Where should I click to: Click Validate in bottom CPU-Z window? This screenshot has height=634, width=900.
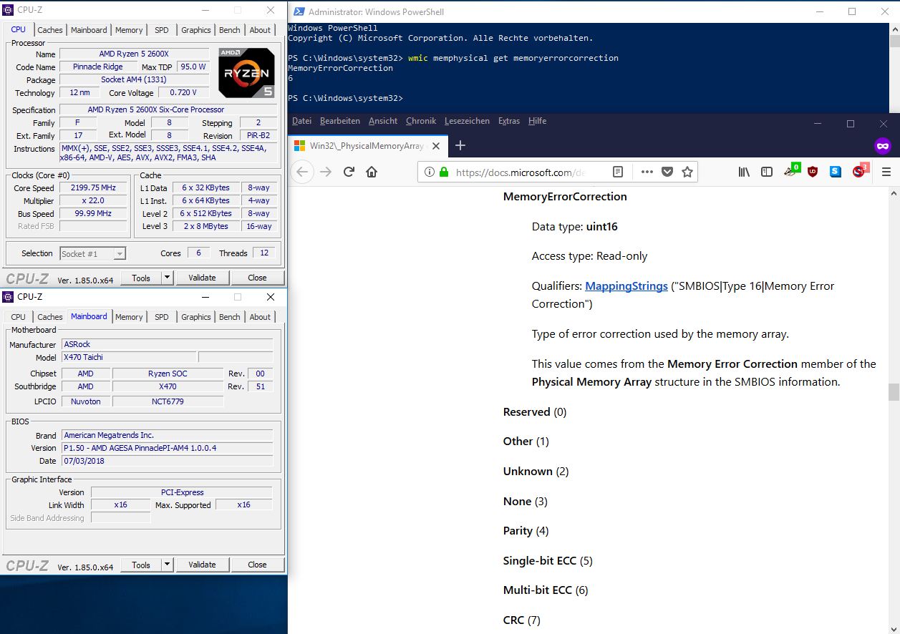coord(202,565)
